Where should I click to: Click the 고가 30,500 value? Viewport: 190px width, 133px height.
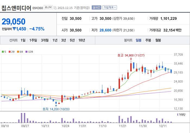105,18
